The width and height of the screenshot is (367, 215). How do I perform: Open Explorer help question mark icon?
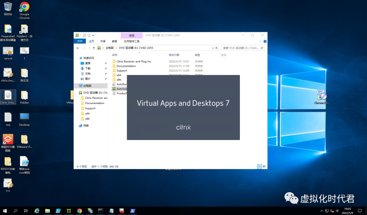click(265, 41)
